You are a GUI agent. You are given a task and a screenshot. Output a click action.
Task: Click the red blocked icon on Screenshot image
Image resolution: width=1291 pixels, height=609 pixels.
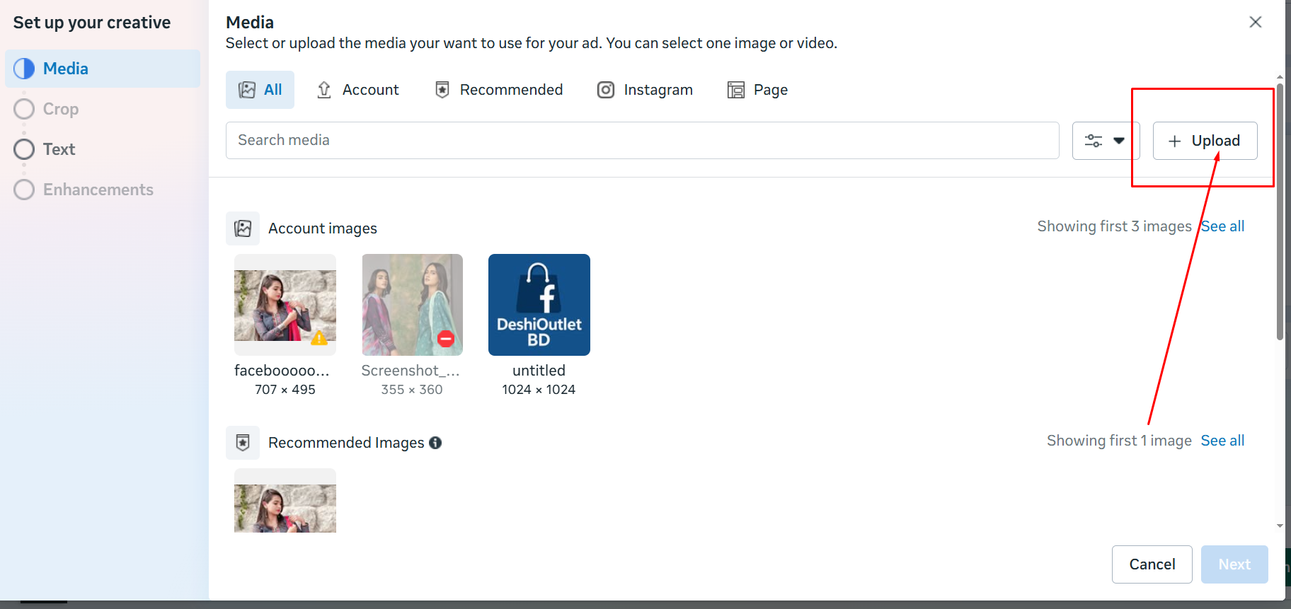[x=445, y=339]
